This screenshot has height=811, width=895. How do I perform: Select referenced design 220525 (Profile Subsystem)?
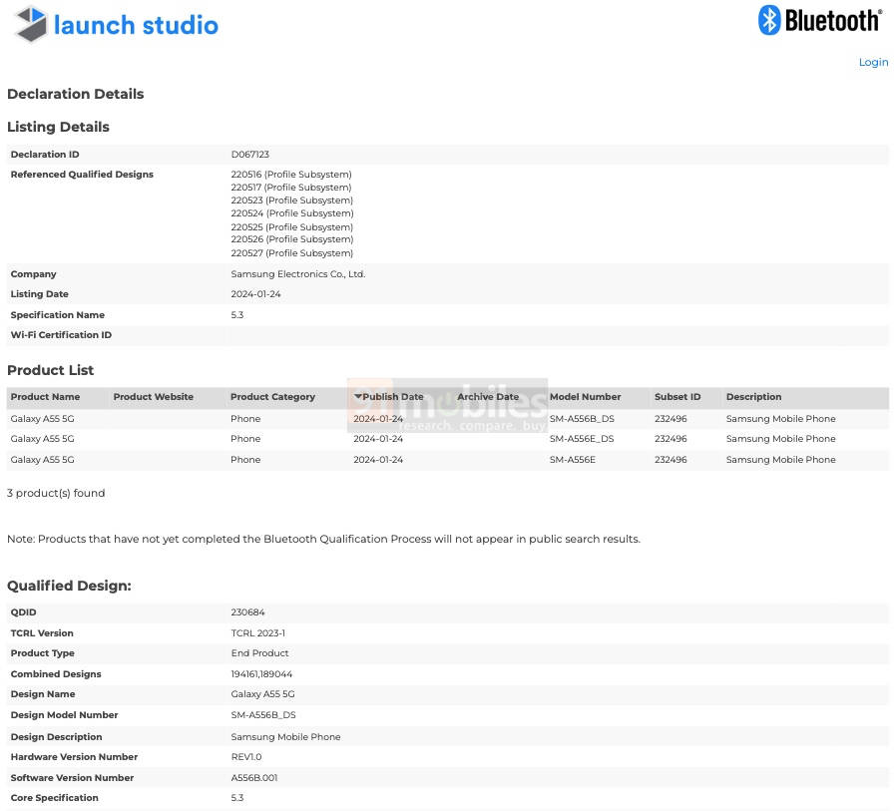[x=291, y=227]
